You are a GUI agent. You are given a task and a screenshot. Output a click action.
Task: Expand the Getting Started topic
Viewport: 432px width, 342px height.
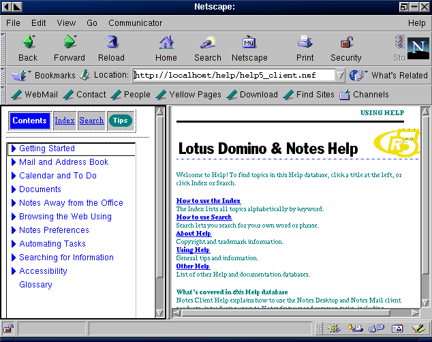[13, 148]
